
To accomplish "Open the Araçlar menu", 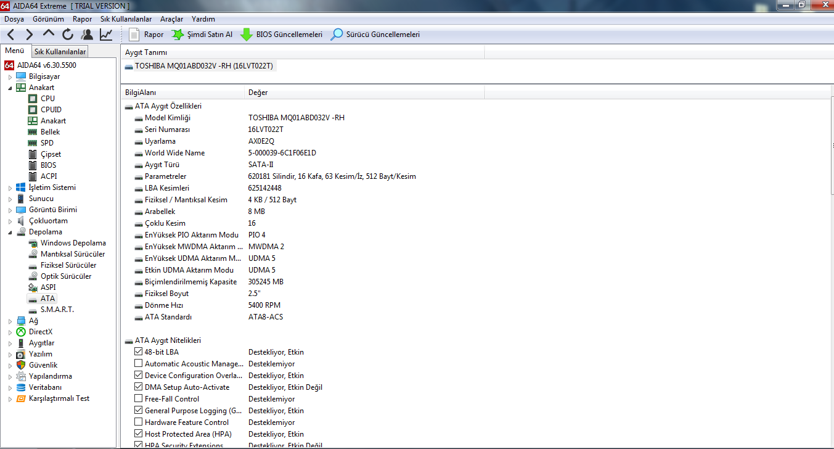I will [171, 19].
